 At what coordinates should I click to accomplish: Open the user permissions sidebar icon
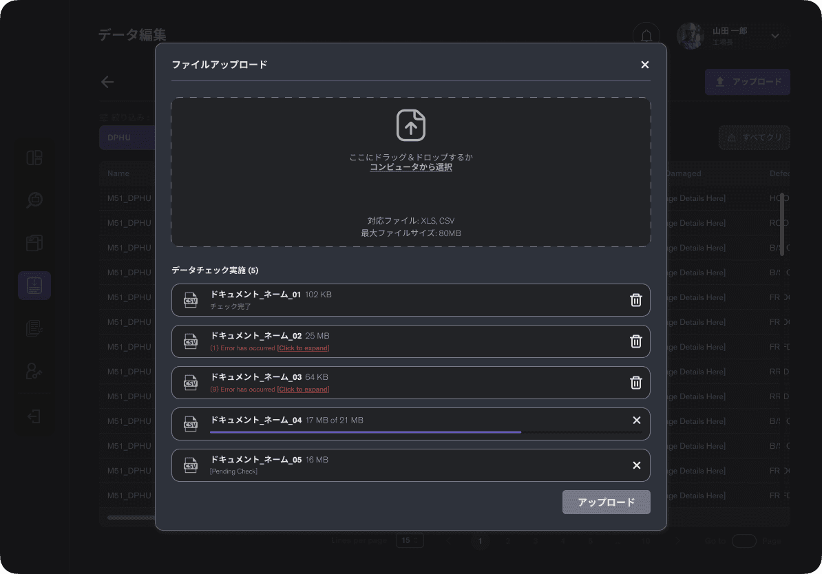[x=34, y=371]
